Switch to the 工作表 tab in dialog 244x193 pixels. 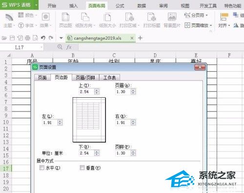[109, 78]
